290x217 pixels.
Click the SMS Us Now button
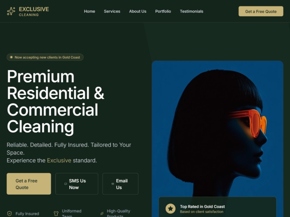[76, 184]
